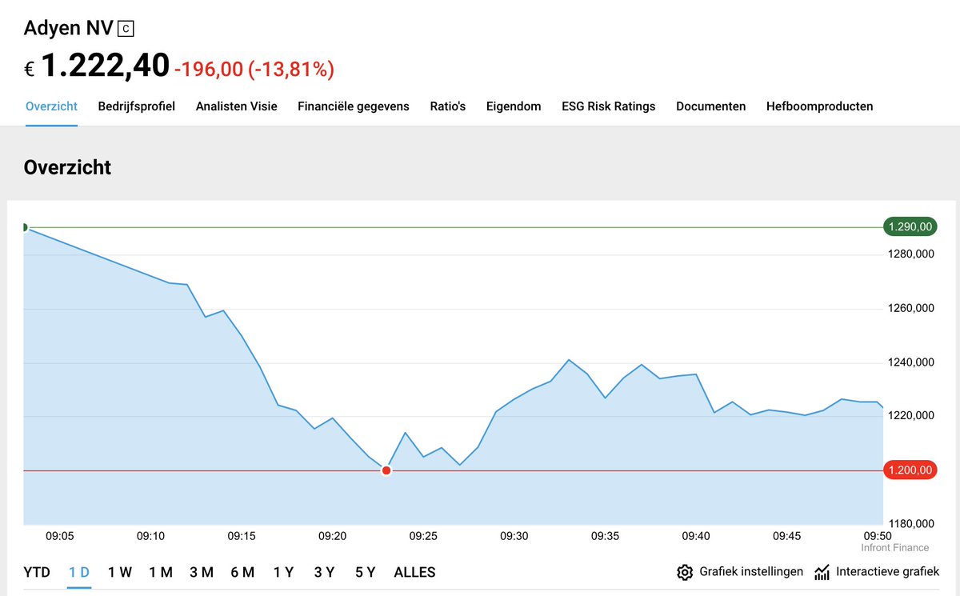Click the 1260,000 price axis label
Viewport: 960px width, 596px height.
tap(911, 308)
